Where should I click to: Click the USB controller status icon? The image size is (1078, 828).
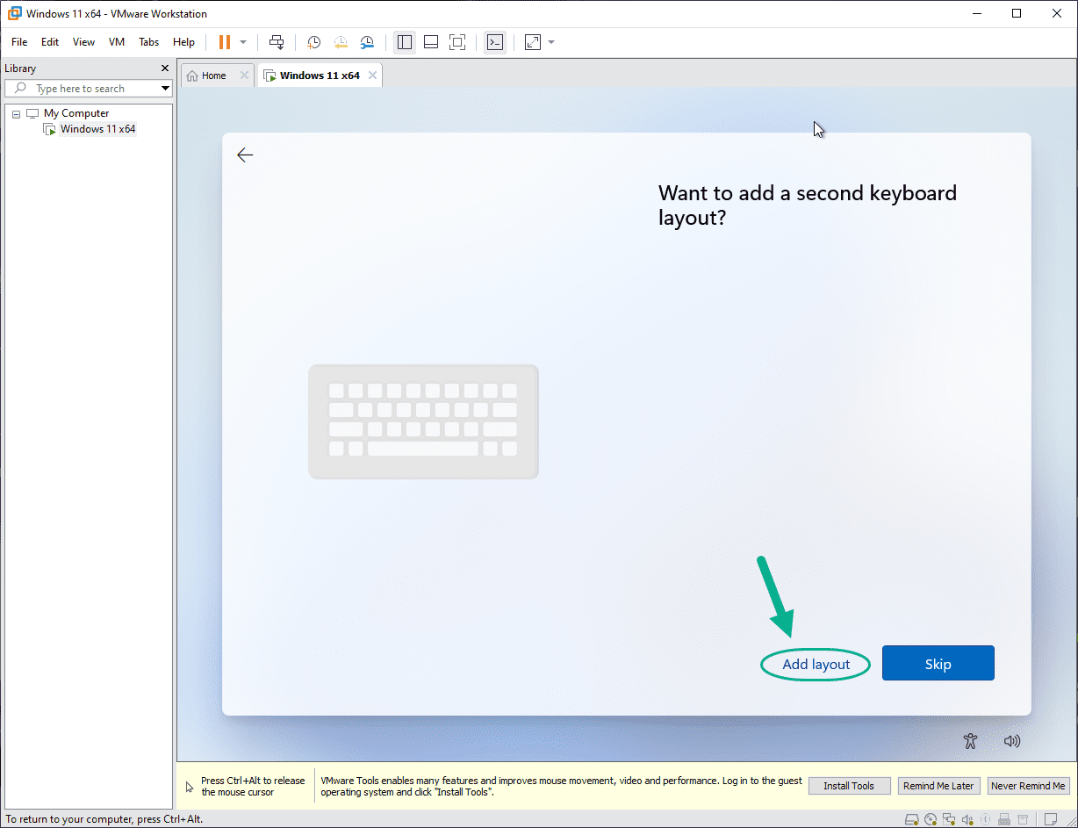click(1003, 819)
